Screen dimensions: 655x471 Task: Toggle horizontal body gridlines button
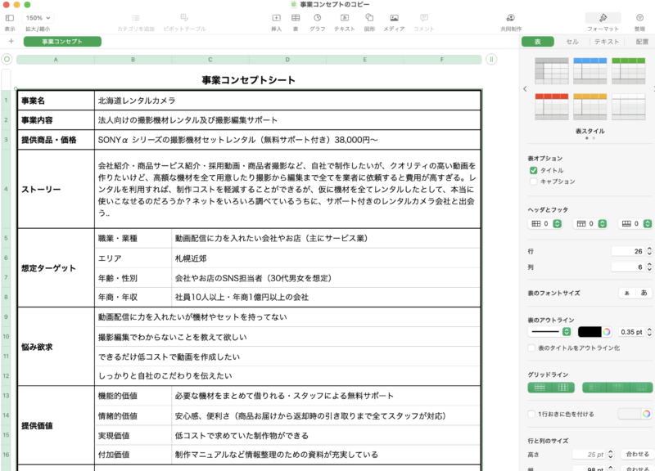tap(540, 388)
